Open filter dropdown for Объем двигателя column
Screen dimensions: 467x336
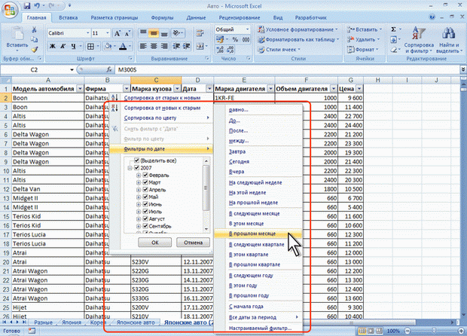pyautogui.click(x=334, y=89)
